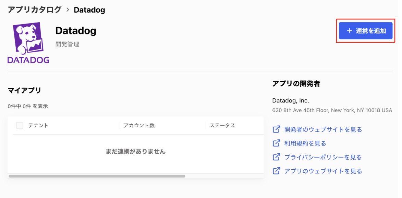Viewport: 402px width, 198px height.
Task: Toggle the select-all checkbox in table header
Action: (20, 125)
